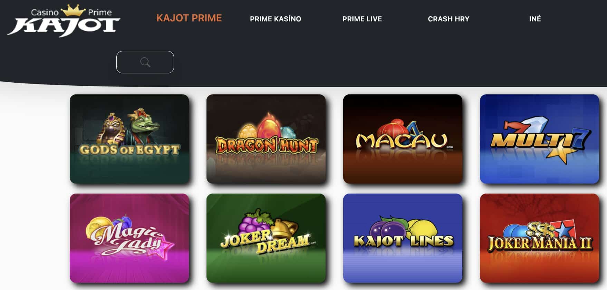Select the KAJOT PRIME tab

click(189, 18)
